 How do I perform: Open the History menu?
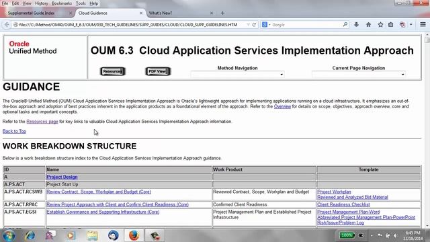coord(42,3)
